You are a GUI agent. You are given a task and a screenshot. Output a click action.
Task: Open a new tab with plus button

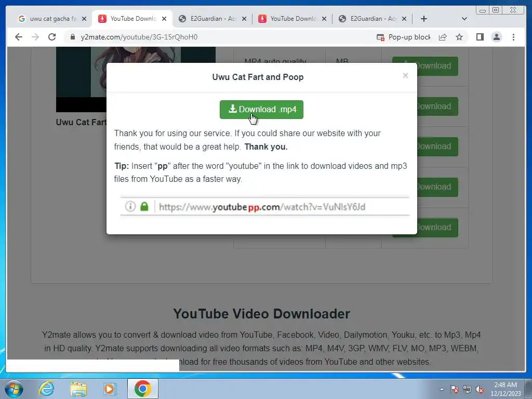pyautogui.click(x=424, y=19)
